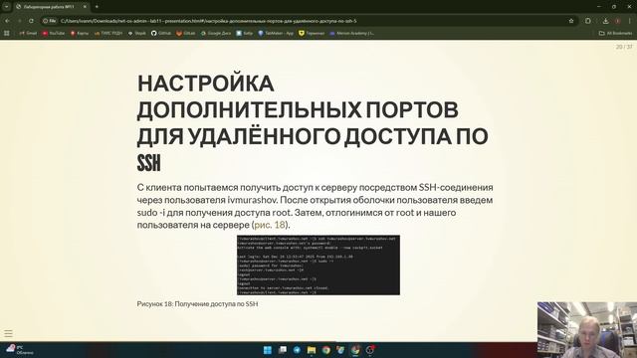This screenshot has width=637, height=358.
Task: Open the Google Диск bookmark
Action: click(216, 33)
